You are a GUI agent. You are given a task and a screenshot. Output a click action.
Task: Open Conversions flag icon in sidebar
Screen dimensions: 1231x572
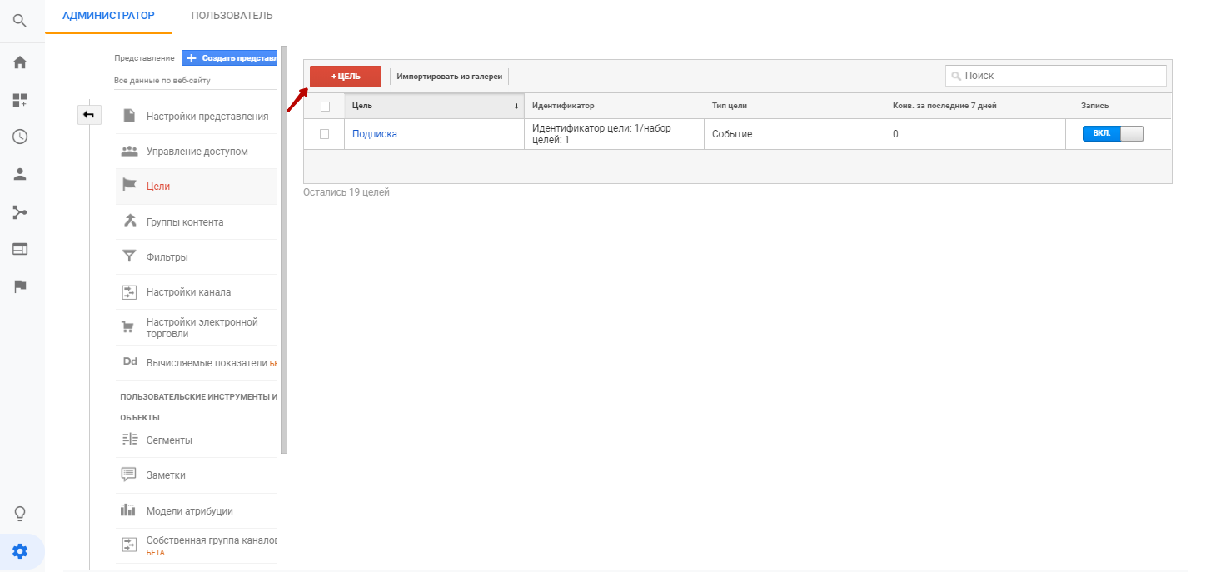tap(20, 286)
